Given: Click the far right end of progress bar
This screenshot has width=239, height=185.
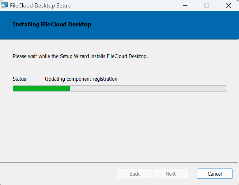Looking at the screenshot, I should point(225,88).
